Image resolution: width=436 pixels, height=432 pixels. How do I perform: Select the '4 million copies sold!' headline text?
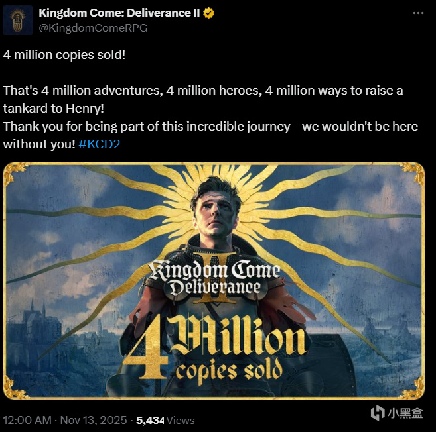tap(64, 55)
